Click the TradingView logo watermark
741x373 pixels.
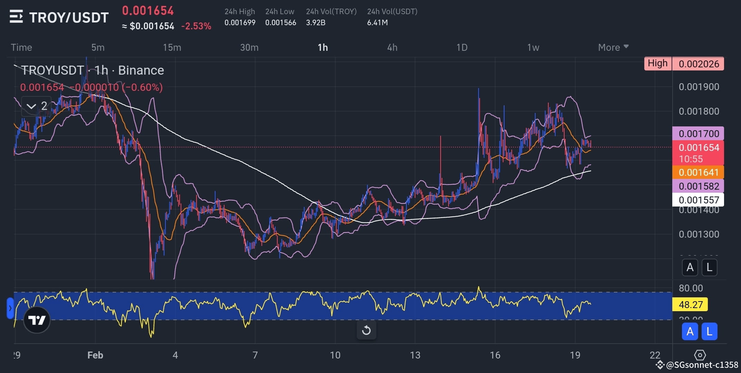pos(36,319)
